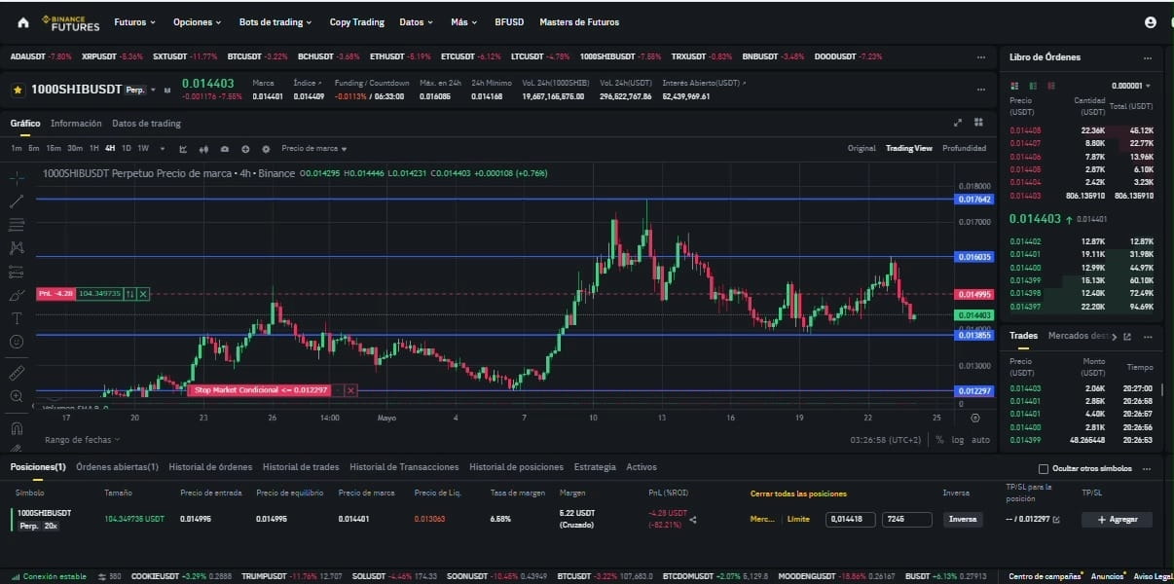Click the Agregar TP/SL button
This screenshot has height=584, width=1174.
coord(1117,520)
